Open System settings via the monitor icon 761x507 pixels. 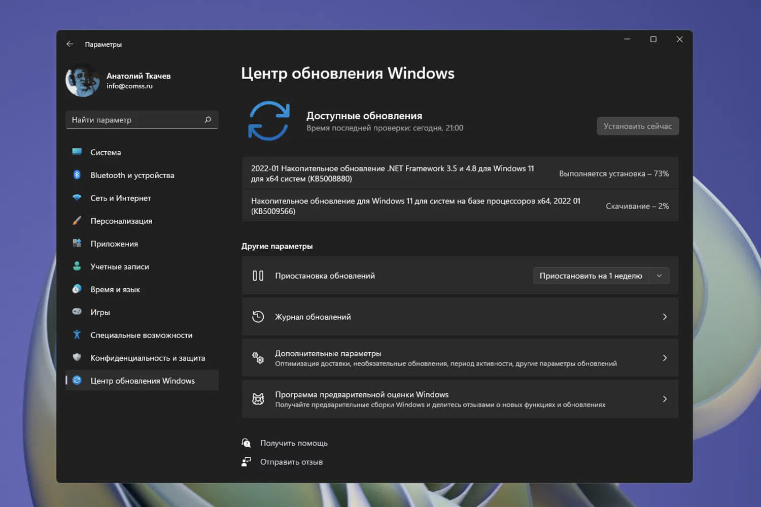coord(77,152)
